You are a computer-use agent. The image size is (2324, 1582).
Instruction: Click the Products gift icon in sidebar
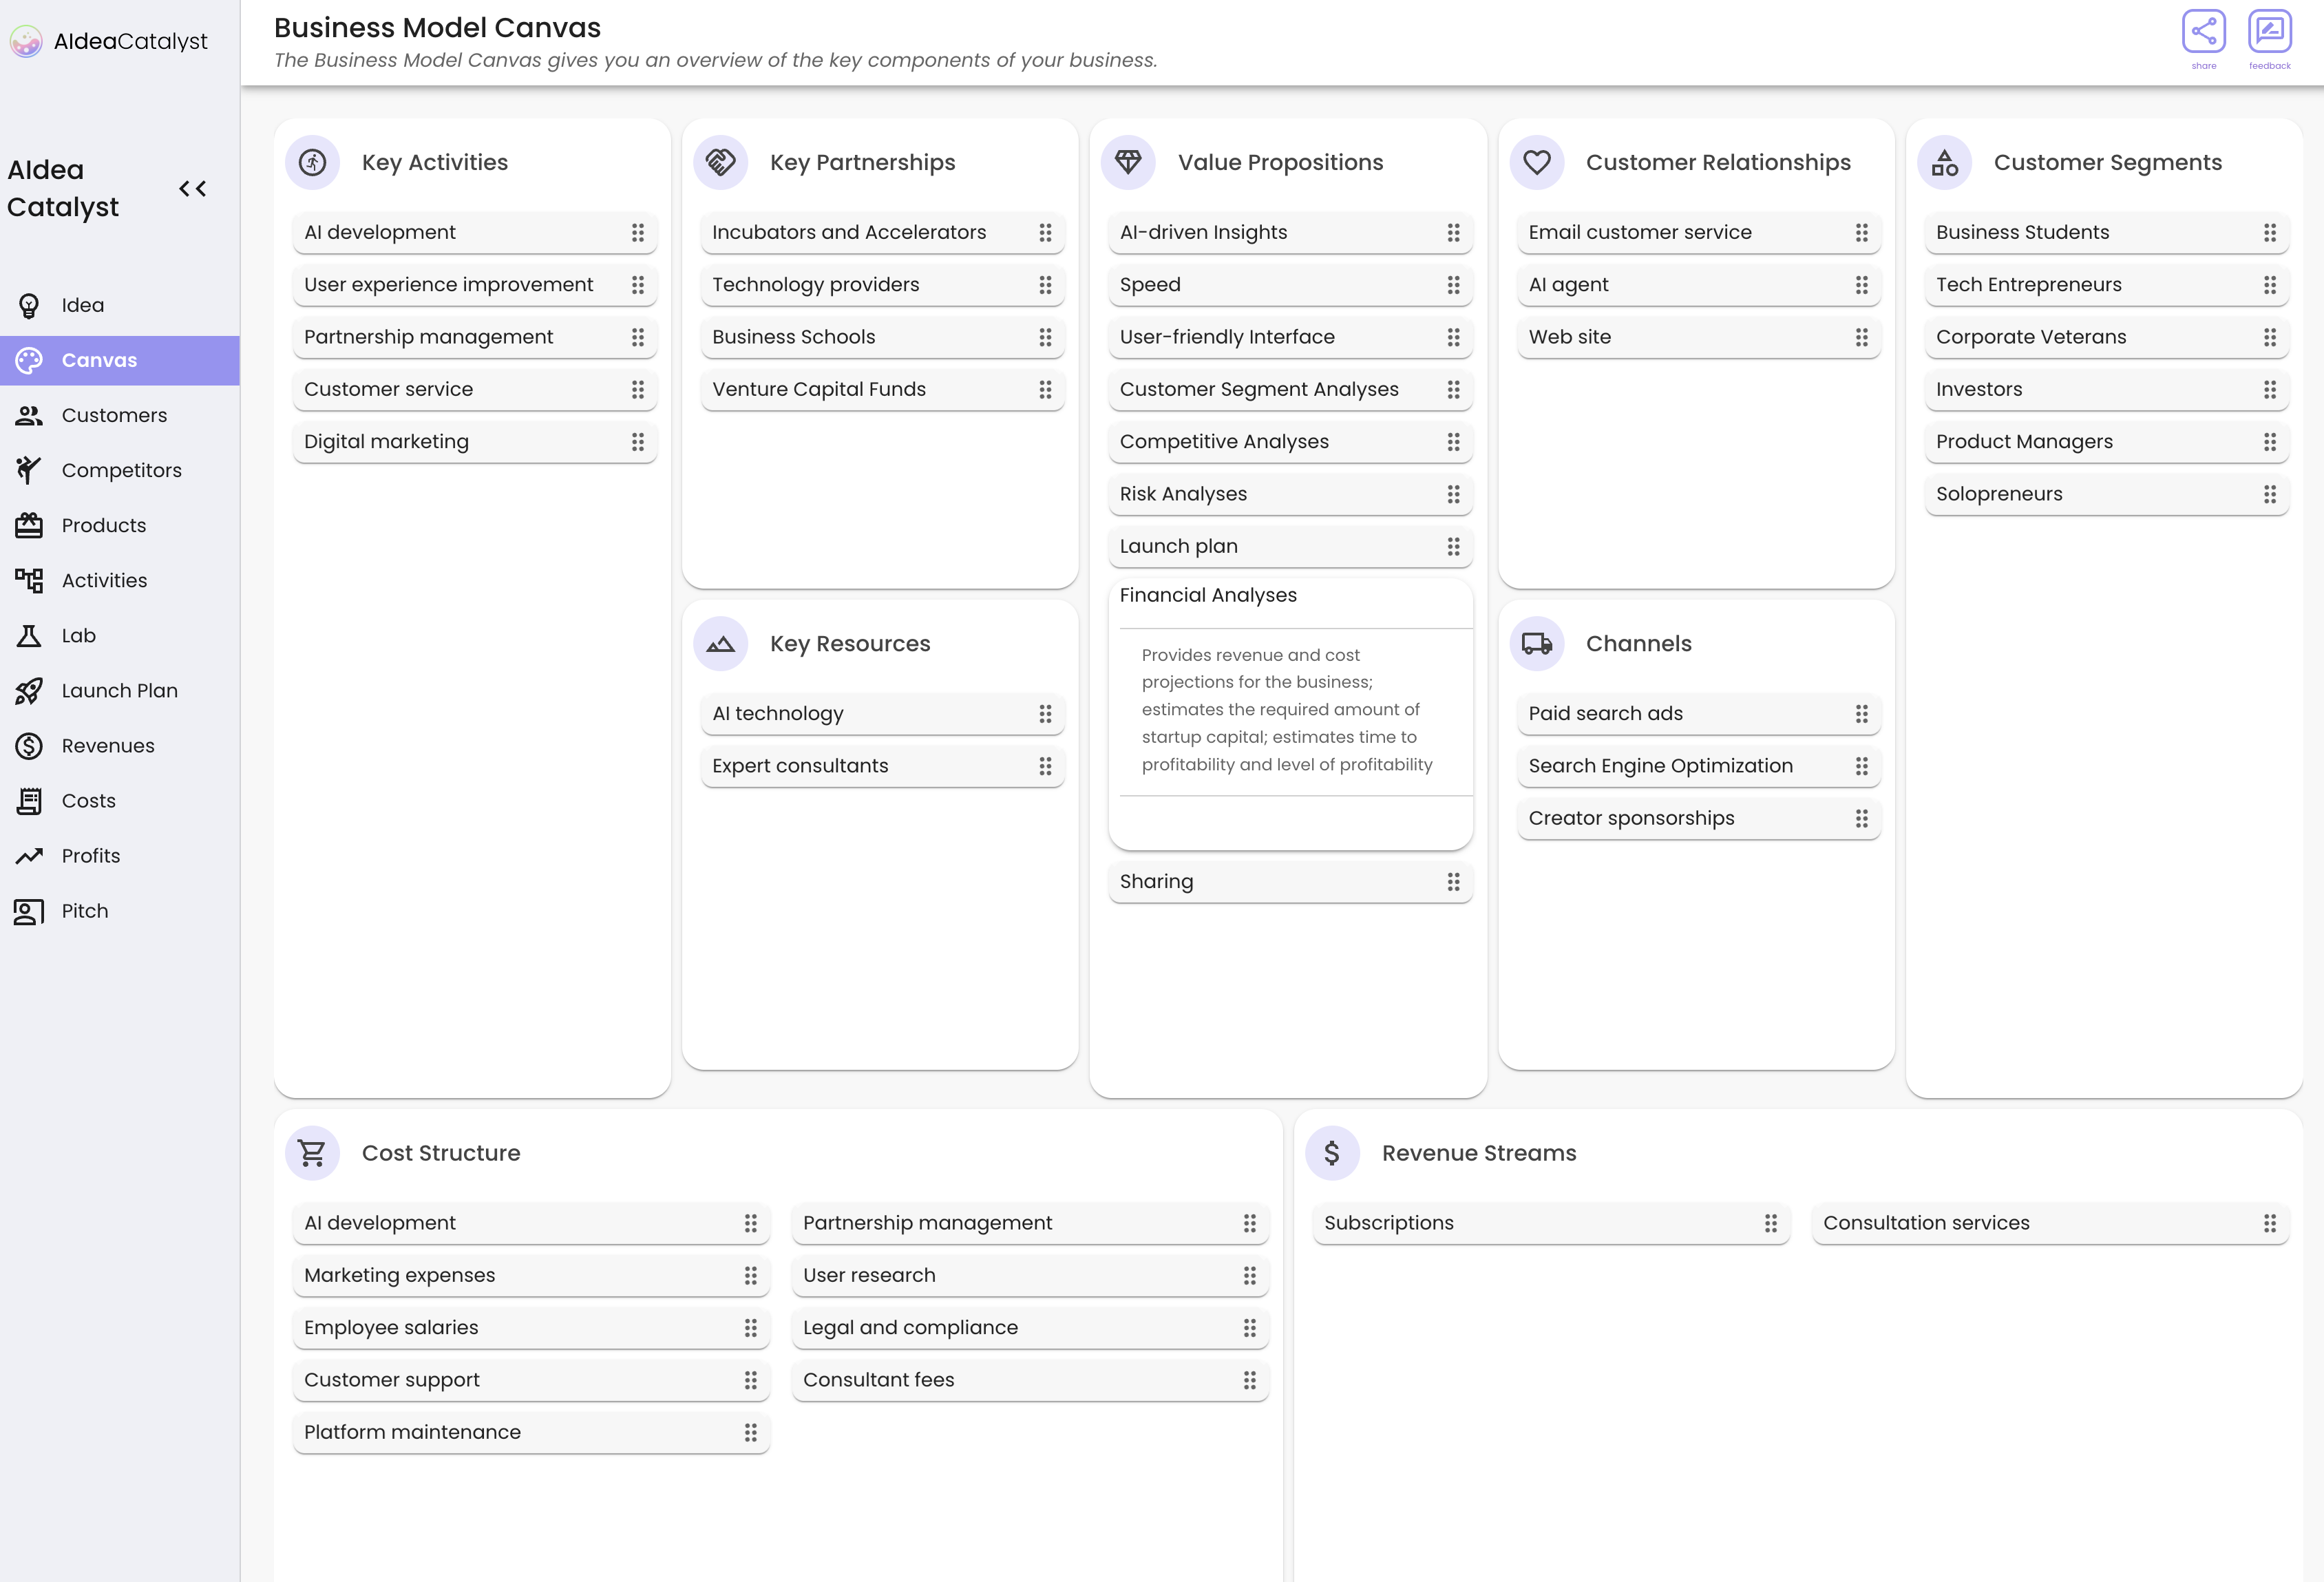[29, 525]
